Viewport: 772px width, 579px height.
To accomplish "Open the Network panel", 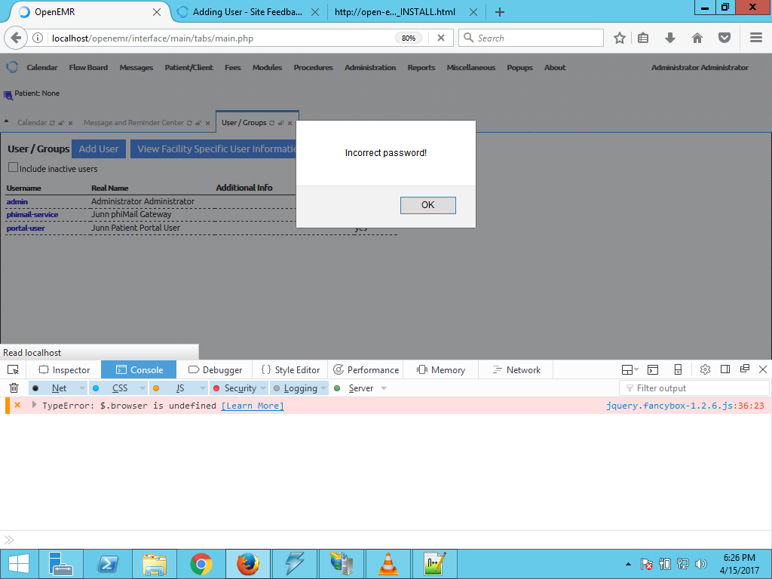I will pos(516,369).
